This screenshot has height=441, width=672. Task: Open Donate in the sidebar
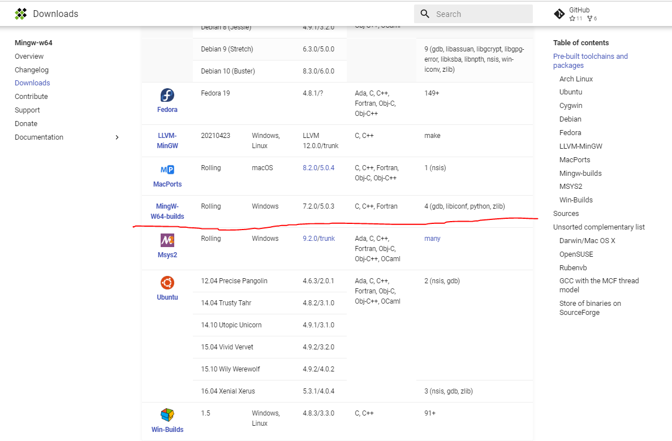pyautogui.click(x=26, y=123)
